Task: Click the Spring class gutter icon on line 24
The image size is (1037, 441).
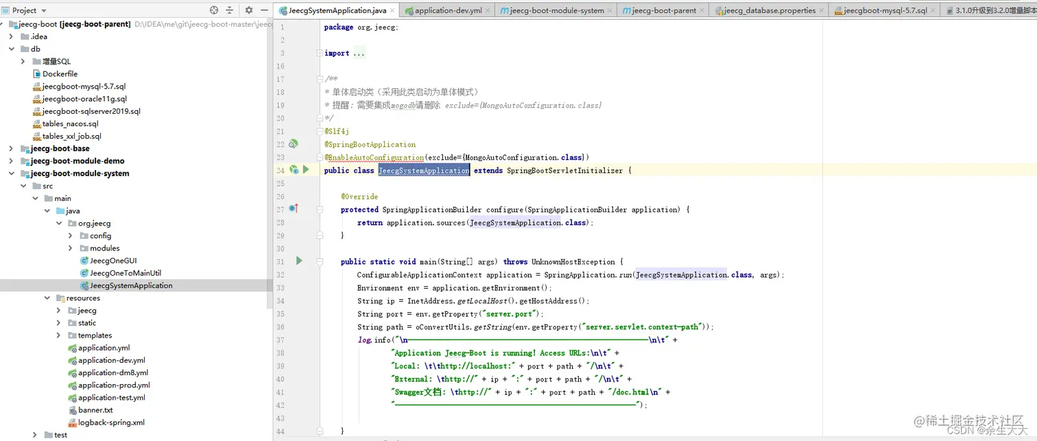Action: (294, 169)
